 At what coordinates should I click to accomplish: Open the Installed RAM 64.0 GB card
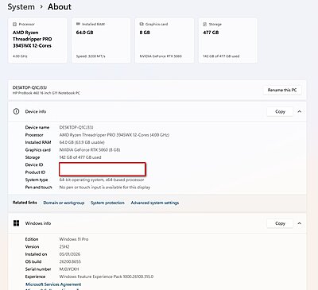point(101,41)
